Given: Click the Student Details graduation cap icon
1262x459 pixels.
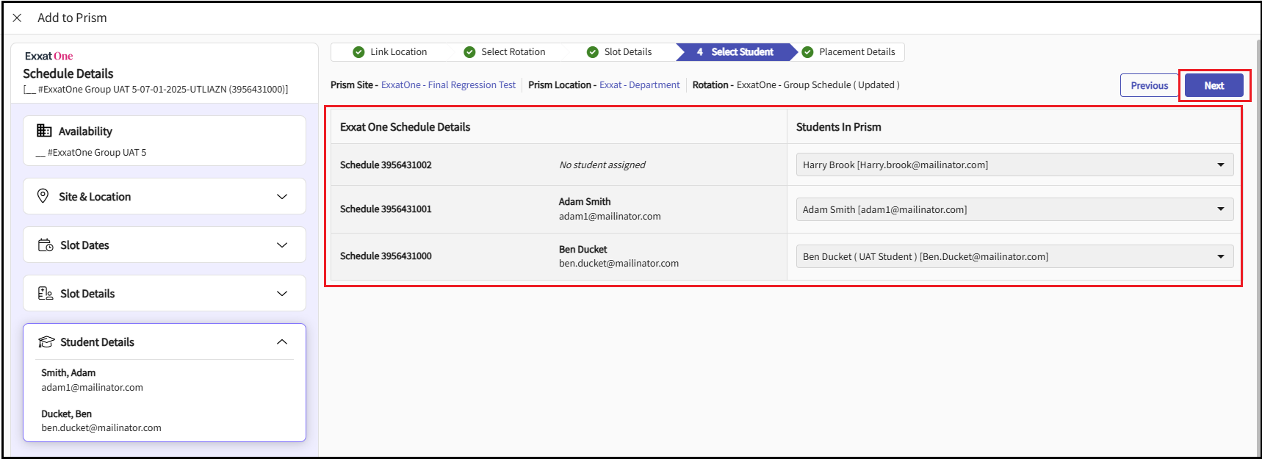Looking at the screenshot, I should 46,342.
